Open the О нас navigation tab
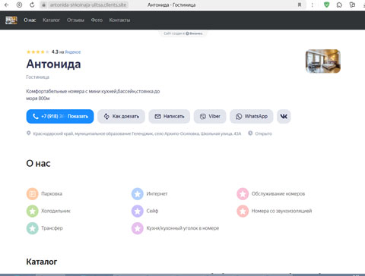365x276 pixels. (x=30, y=20)
